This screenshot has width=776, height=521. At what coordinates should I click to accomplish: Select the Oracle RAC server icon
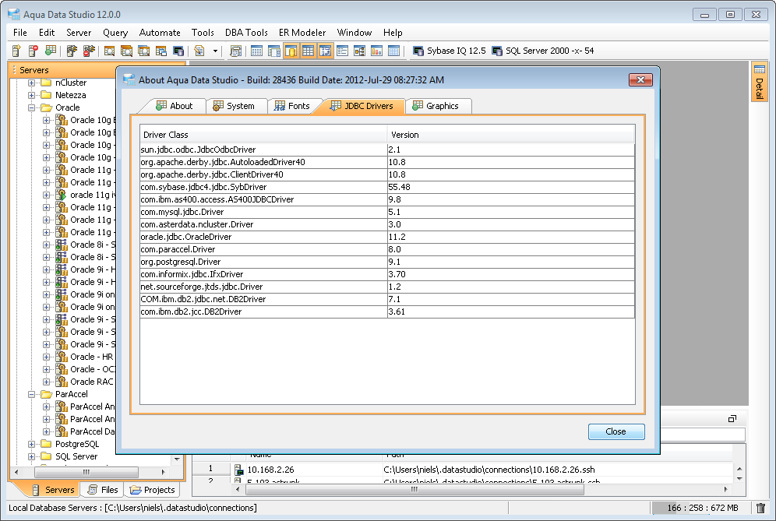point(62,382)
